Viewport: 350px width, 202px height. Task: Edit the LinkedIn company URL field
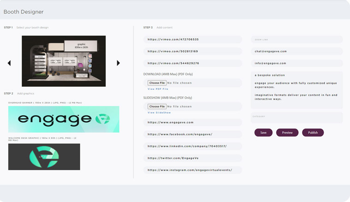click(x=193, y=146)
